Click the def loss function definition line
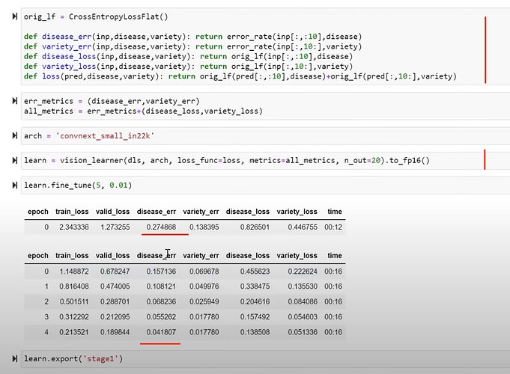Image resolution: width=510 pixels, height=374 pixels. [246, 76]
